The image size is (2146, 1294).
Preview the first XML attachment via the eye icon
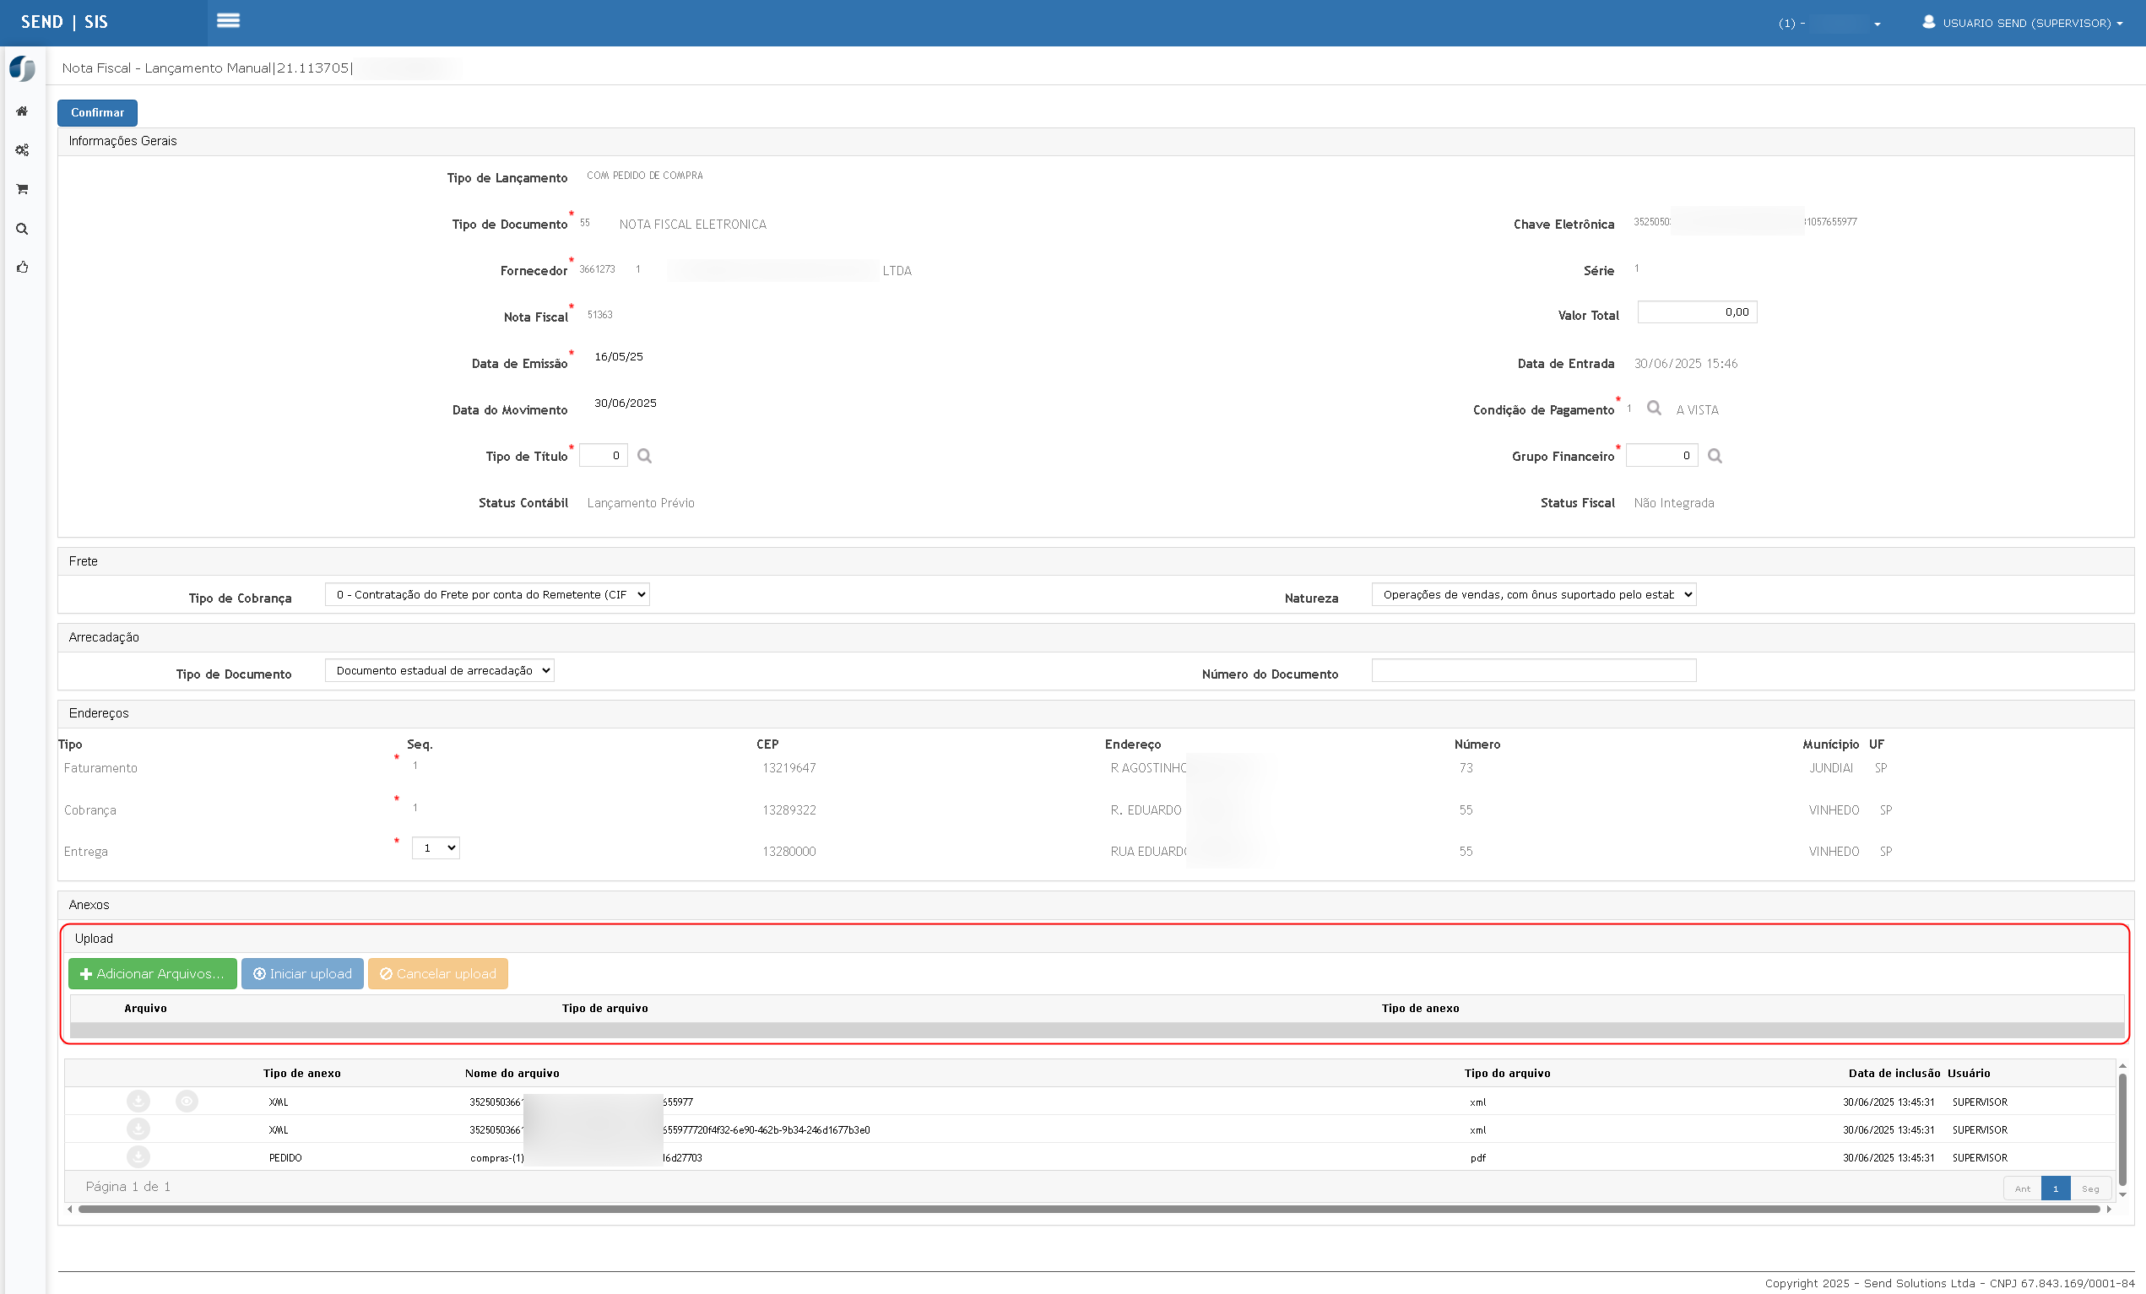click(187, 1102)
